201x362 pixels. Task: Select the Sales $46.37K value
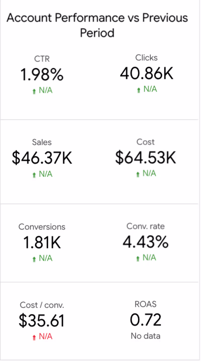point(42,158)
